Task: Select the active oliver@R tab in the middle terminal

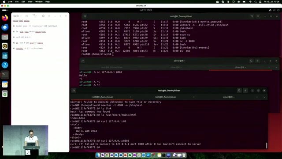Action: point(240,67)
